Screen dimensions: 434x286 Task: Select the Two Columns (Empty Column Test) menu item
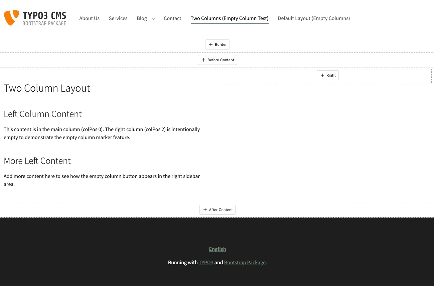(229, 18)
